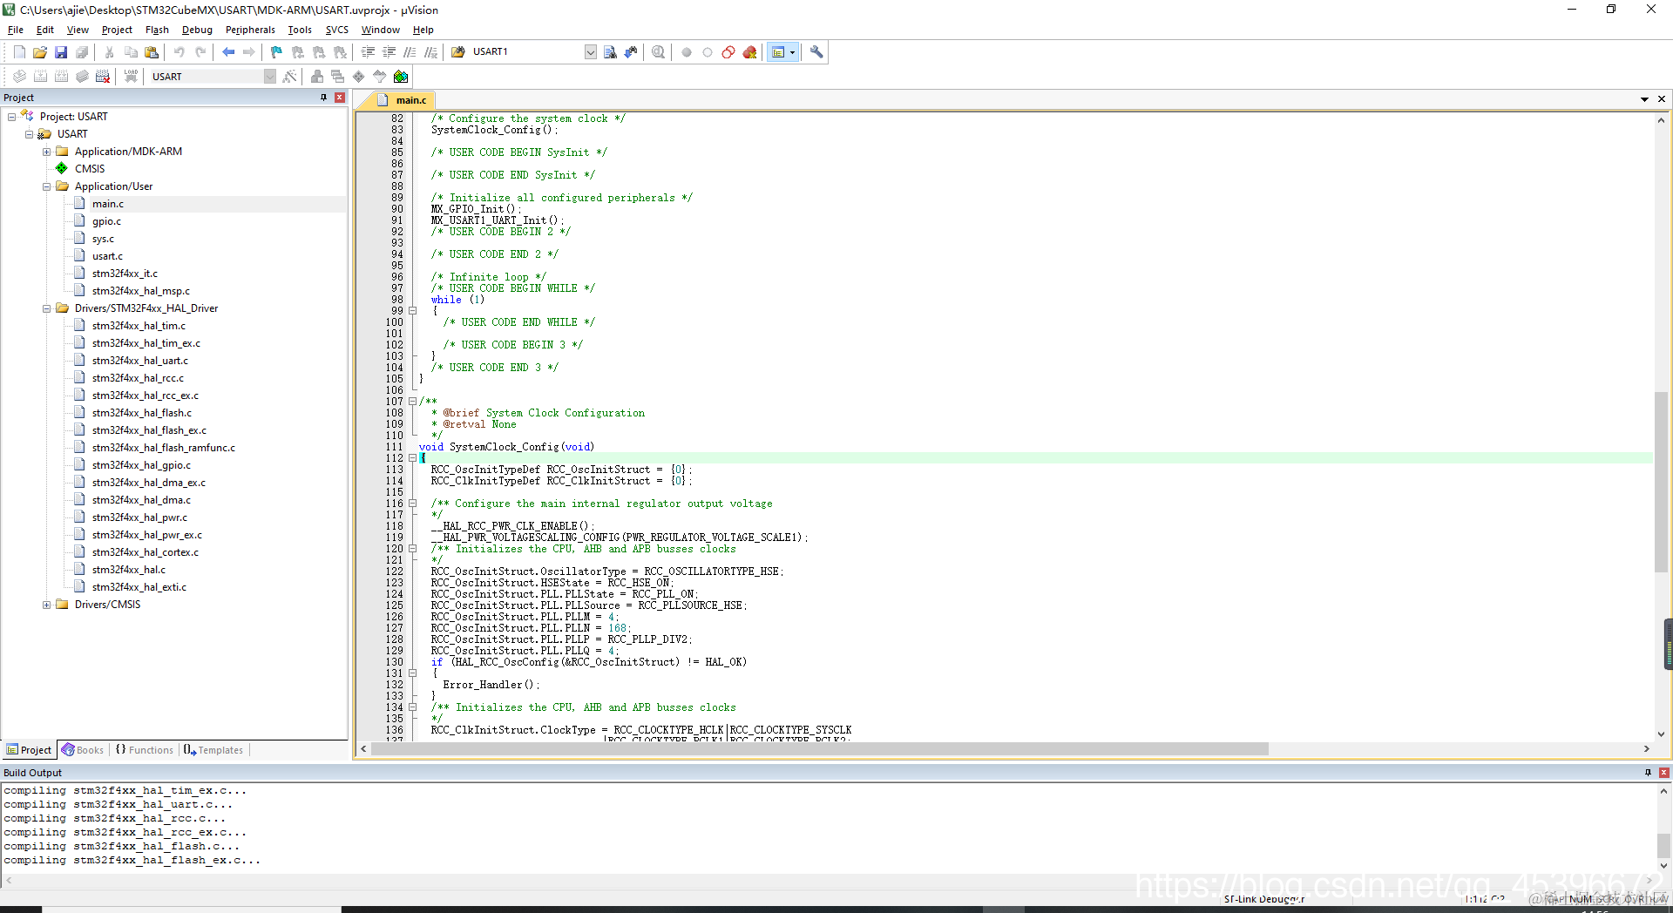Navigate forwards with the right arrow icon

point(249,52)
